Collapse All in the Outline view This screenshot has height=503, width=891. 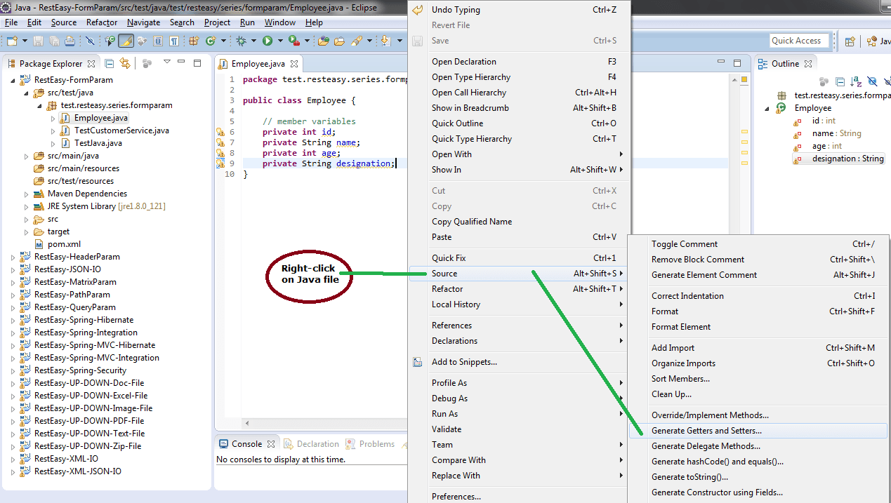pos(838,82)
